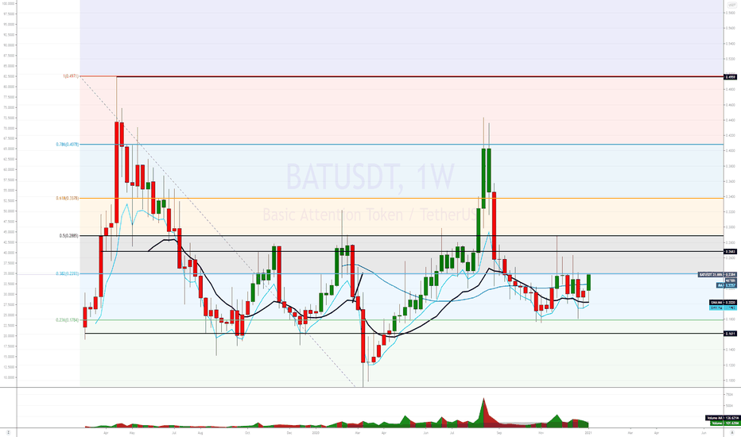The image size is (741, 437).
Task: Click the Volume MA 136.621M label
Action: (722, 418)
